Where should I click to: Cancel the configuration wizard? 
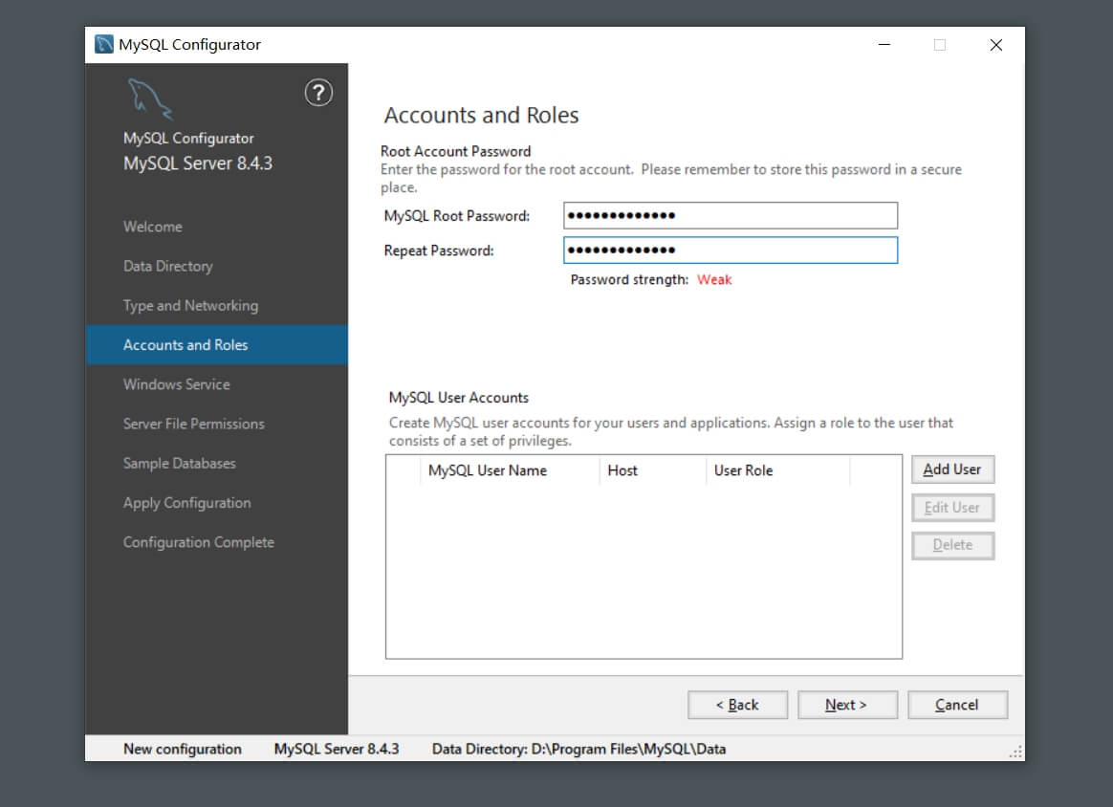[957, 705]
